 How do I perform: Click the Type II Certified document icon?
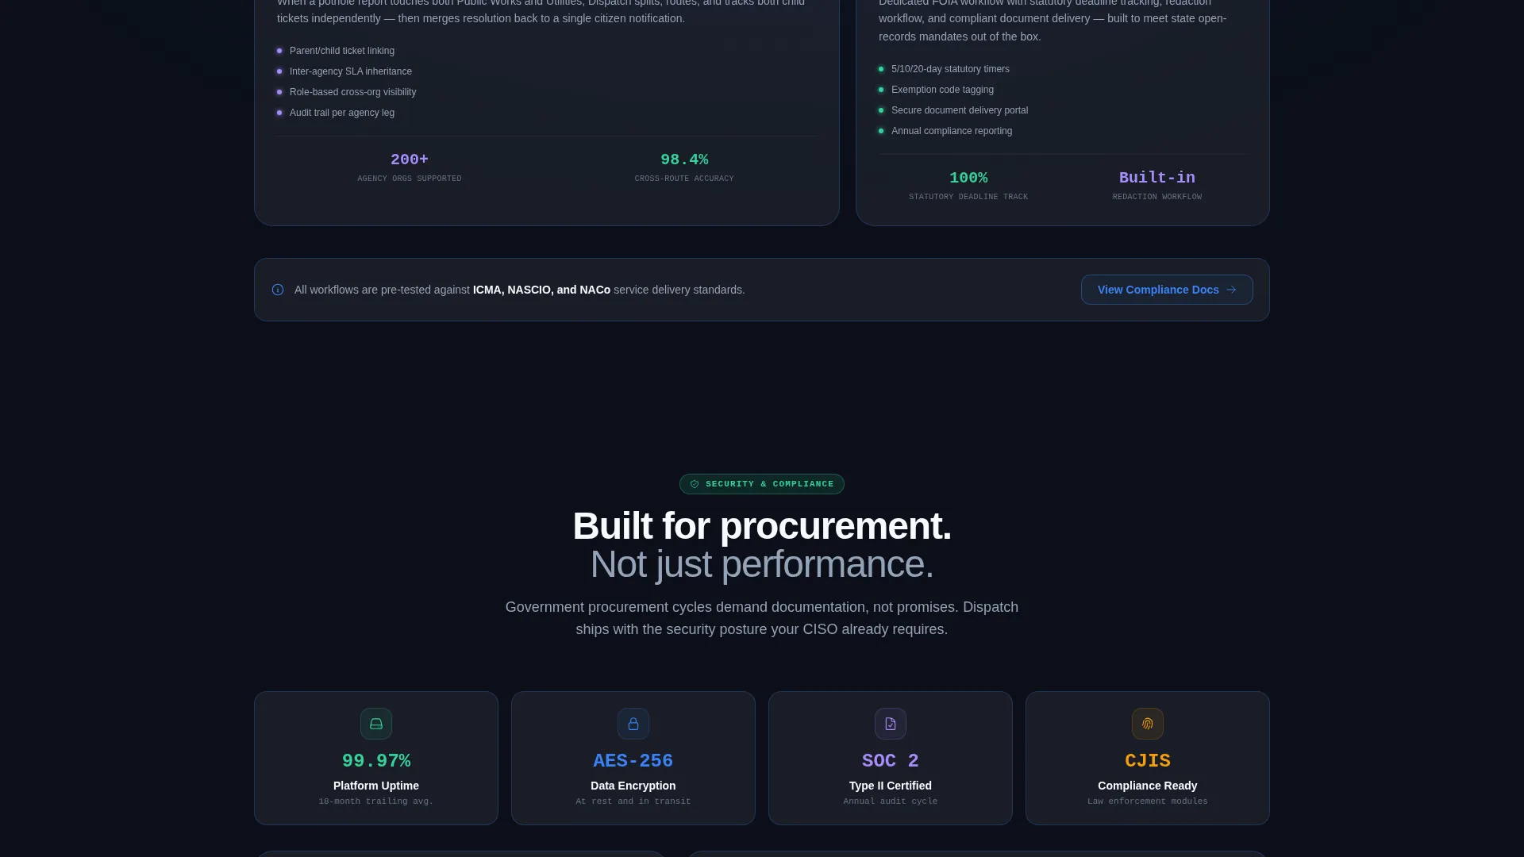[x=891, y=724]
